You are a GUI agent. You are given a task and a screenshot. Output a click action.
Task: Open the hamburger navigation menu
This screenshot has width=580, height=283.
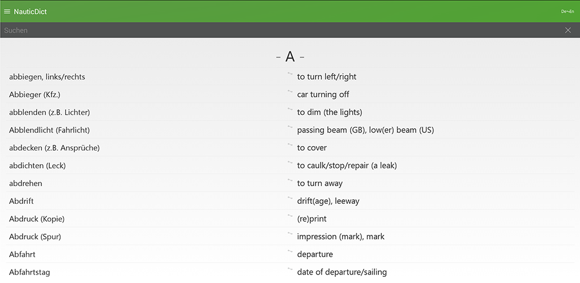[x=7, y=11]
